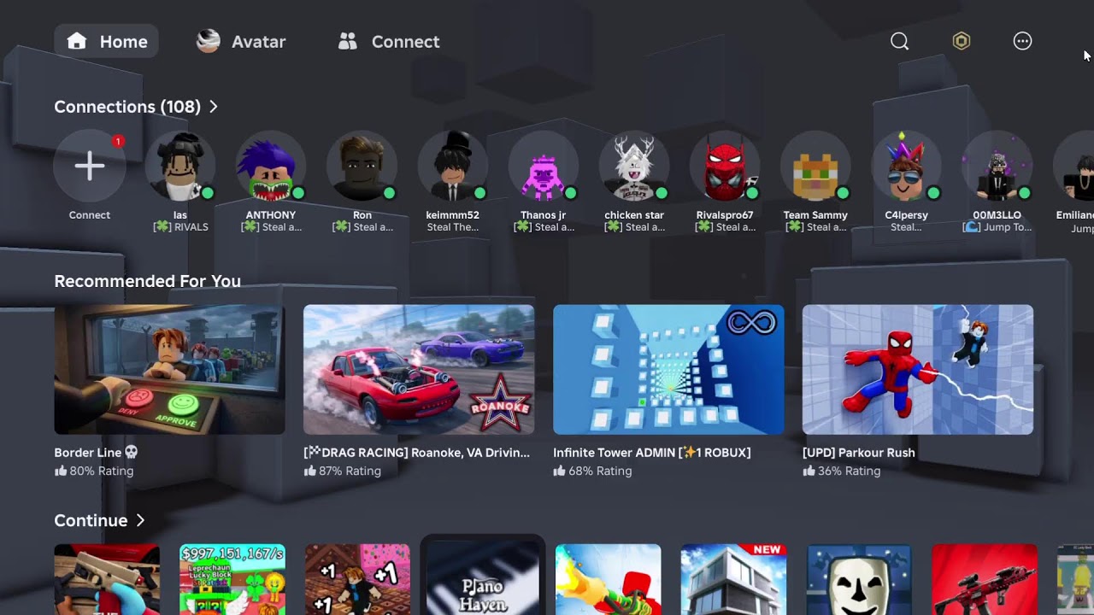Open the Roanoke drag racing game thumbnail
This screenshot has width=1094, height=615.
[x=419, y=369]
